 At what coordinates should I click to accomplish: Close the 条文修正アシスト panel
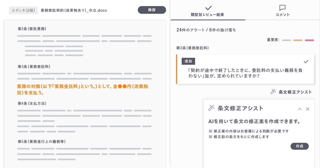[x=307, y=109]
